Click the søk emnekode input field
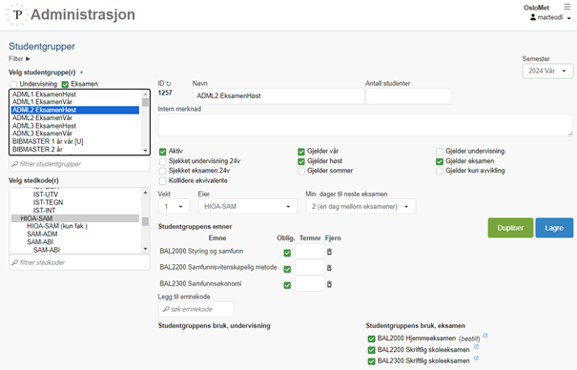This screenshot has height=370, width=577. point(196,309)
